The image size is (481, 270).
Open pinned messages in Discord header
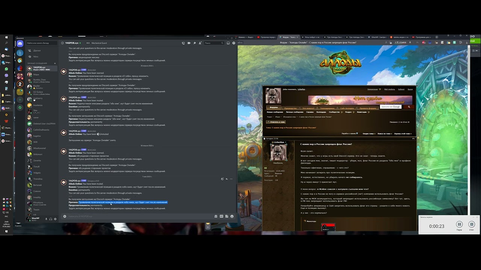[194, 43]
